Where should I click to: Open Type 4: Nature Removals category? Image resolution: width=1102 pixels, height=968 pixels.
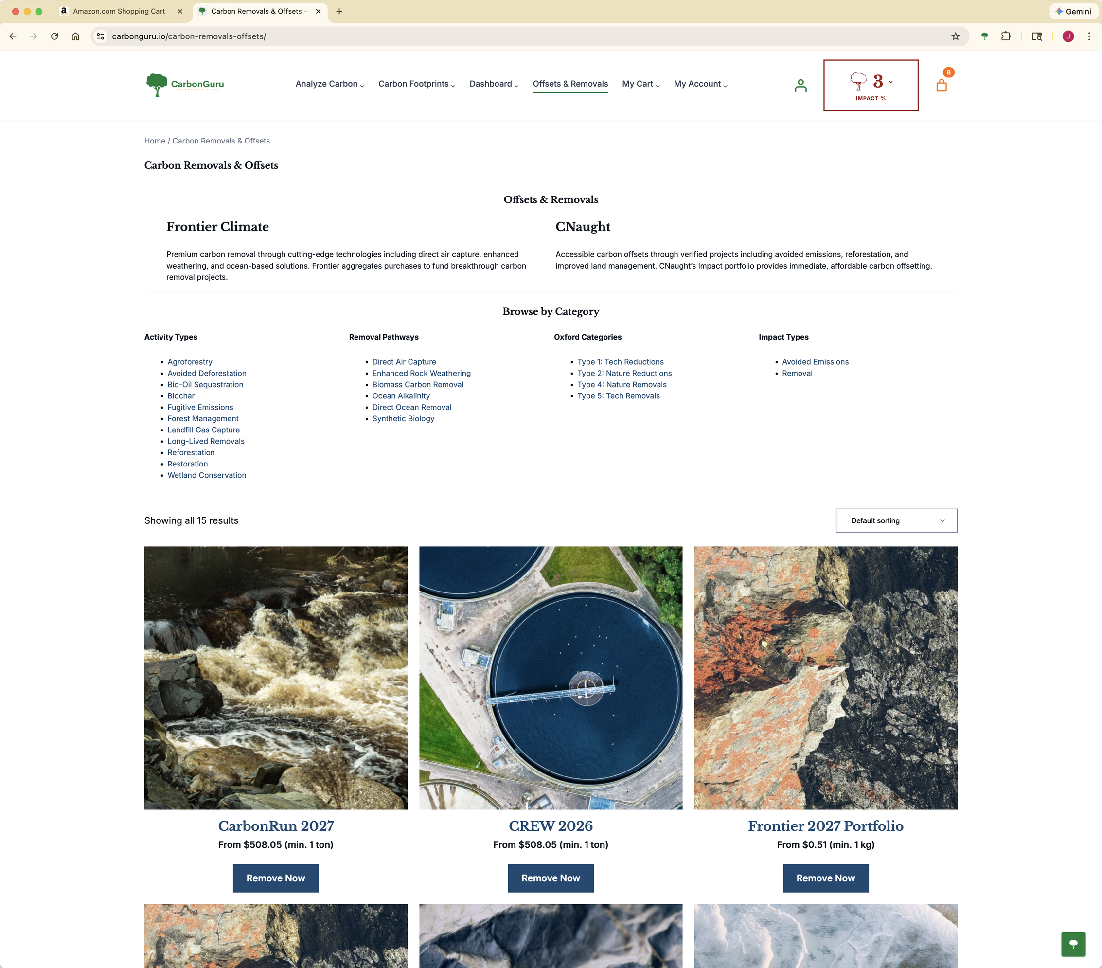pos(622,384)
